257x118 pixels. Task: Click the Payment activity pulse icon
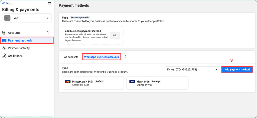(x=4, y=48)
